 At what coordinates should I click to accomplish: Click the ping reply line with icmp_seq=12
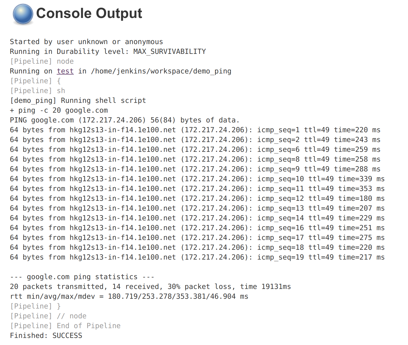click(x=197, y=199)
